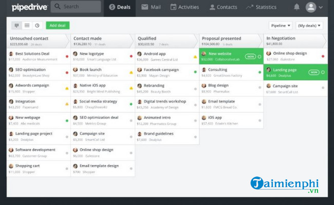The width and height of the screenshot is (334, 205).
Task: Select Untouched contact stage header
Action: click(x=38, y=41)
